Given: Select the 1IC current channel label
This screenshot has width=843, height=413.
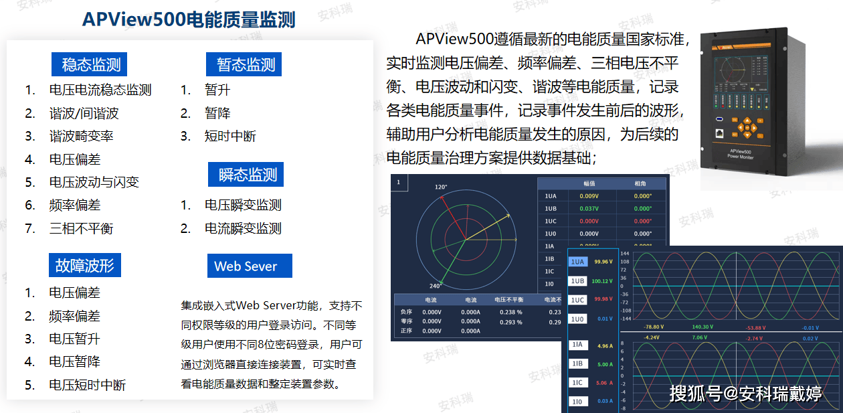Looking at the screenshot, I should pos(579,383).
